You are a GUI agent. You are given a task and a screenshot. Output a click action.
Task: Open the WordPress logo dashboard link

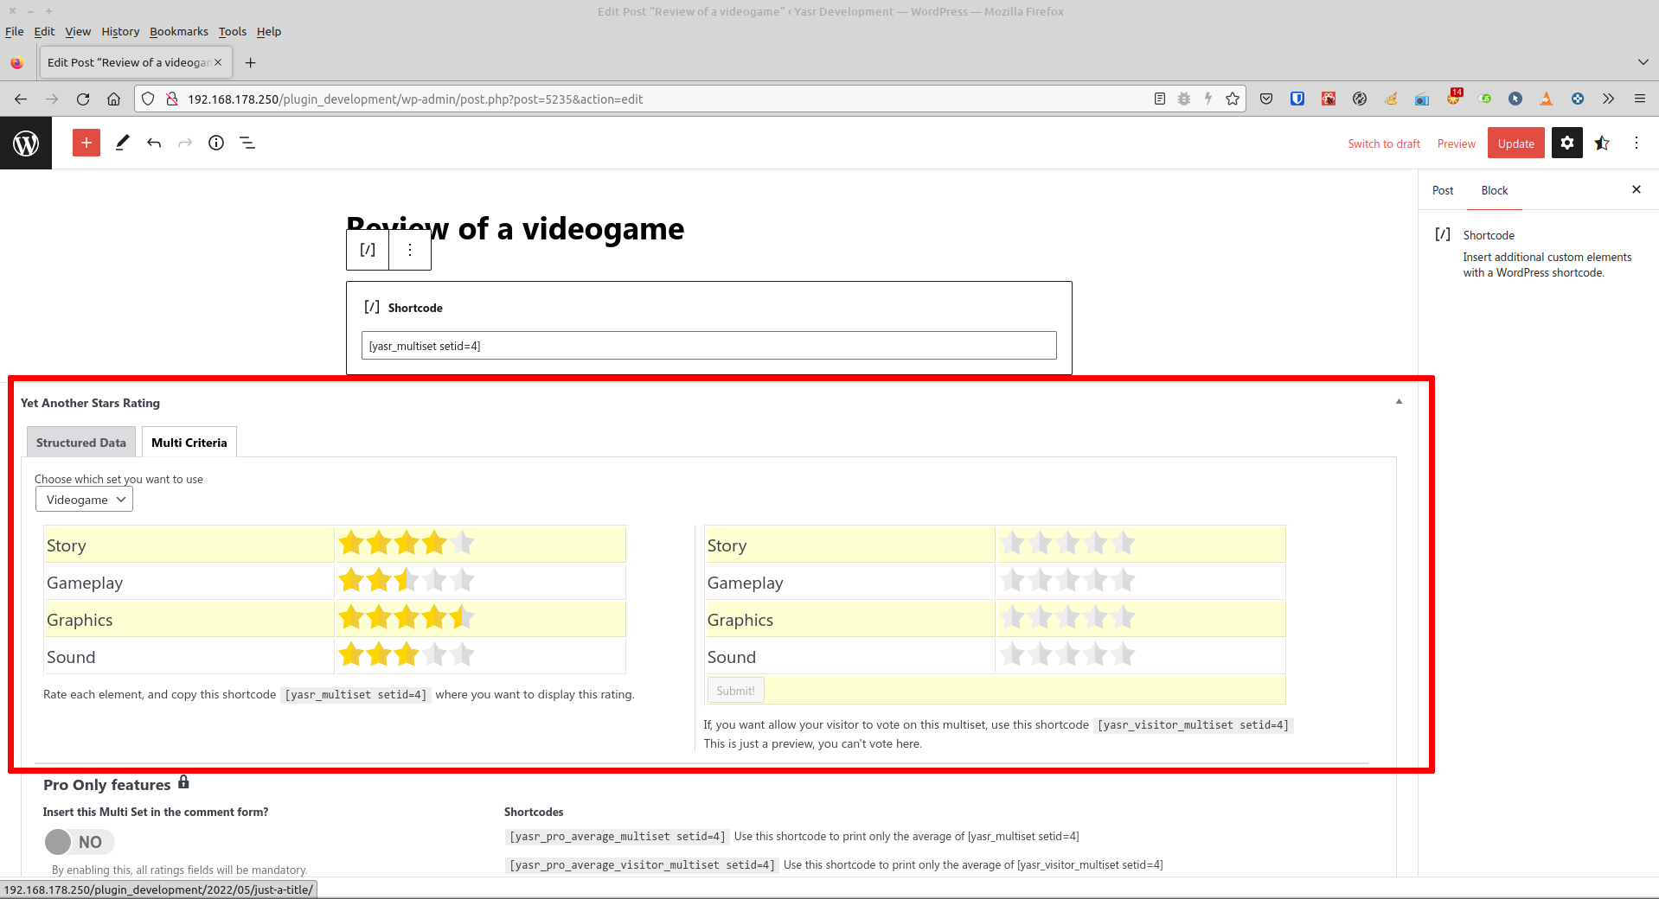[26, 143]
